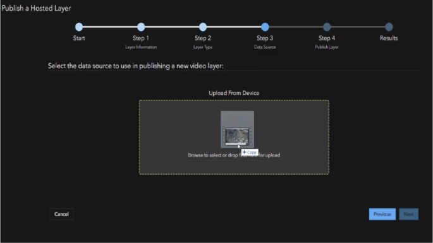Click the dragged video file thumbnail
The image size is (433, 243).
237,129
